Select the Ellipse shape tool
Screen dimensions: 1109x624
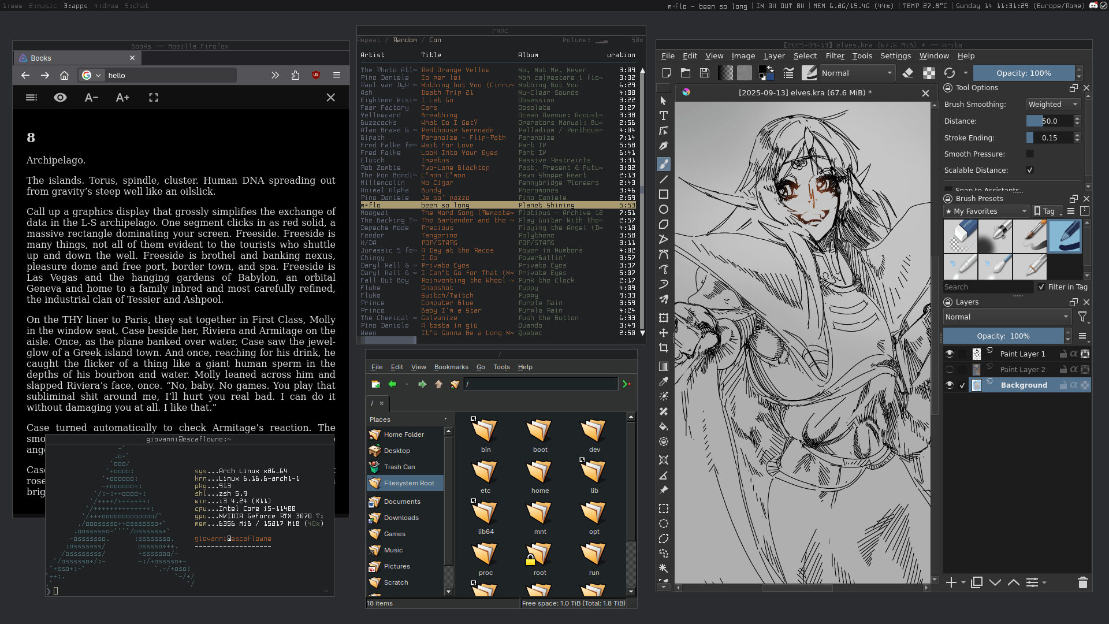tap(664, 209)
